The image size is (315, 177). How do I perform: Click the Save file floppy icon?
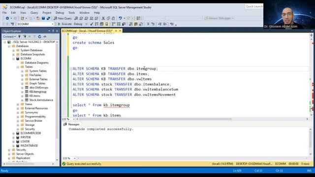point(43,18)
